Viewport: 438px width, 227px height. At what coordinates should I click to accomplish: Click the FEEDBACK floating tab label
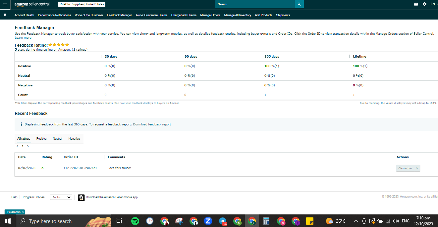tap(14, 212)
